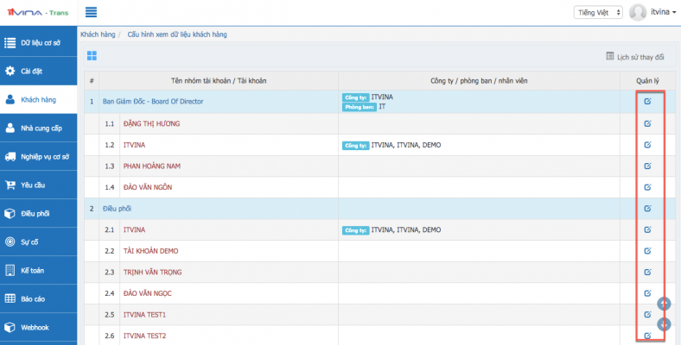The image size is (681, 345).
Task: Click the hamburger menu icon in header
Action: click(x=91, y=12)
